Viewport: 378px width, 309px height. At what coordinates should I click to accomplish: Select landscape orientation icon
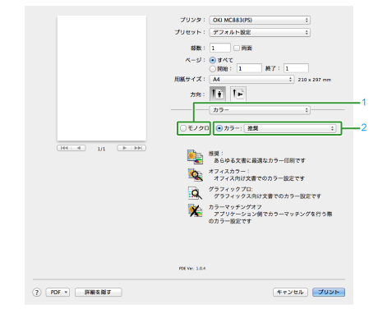pos(238,94)
